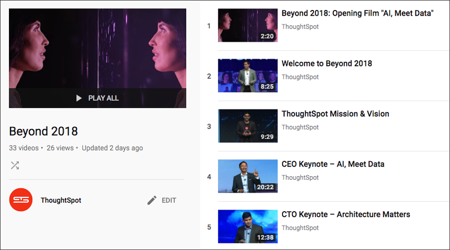Open the CTO Keynote video thumbnail

pos(248,226)
